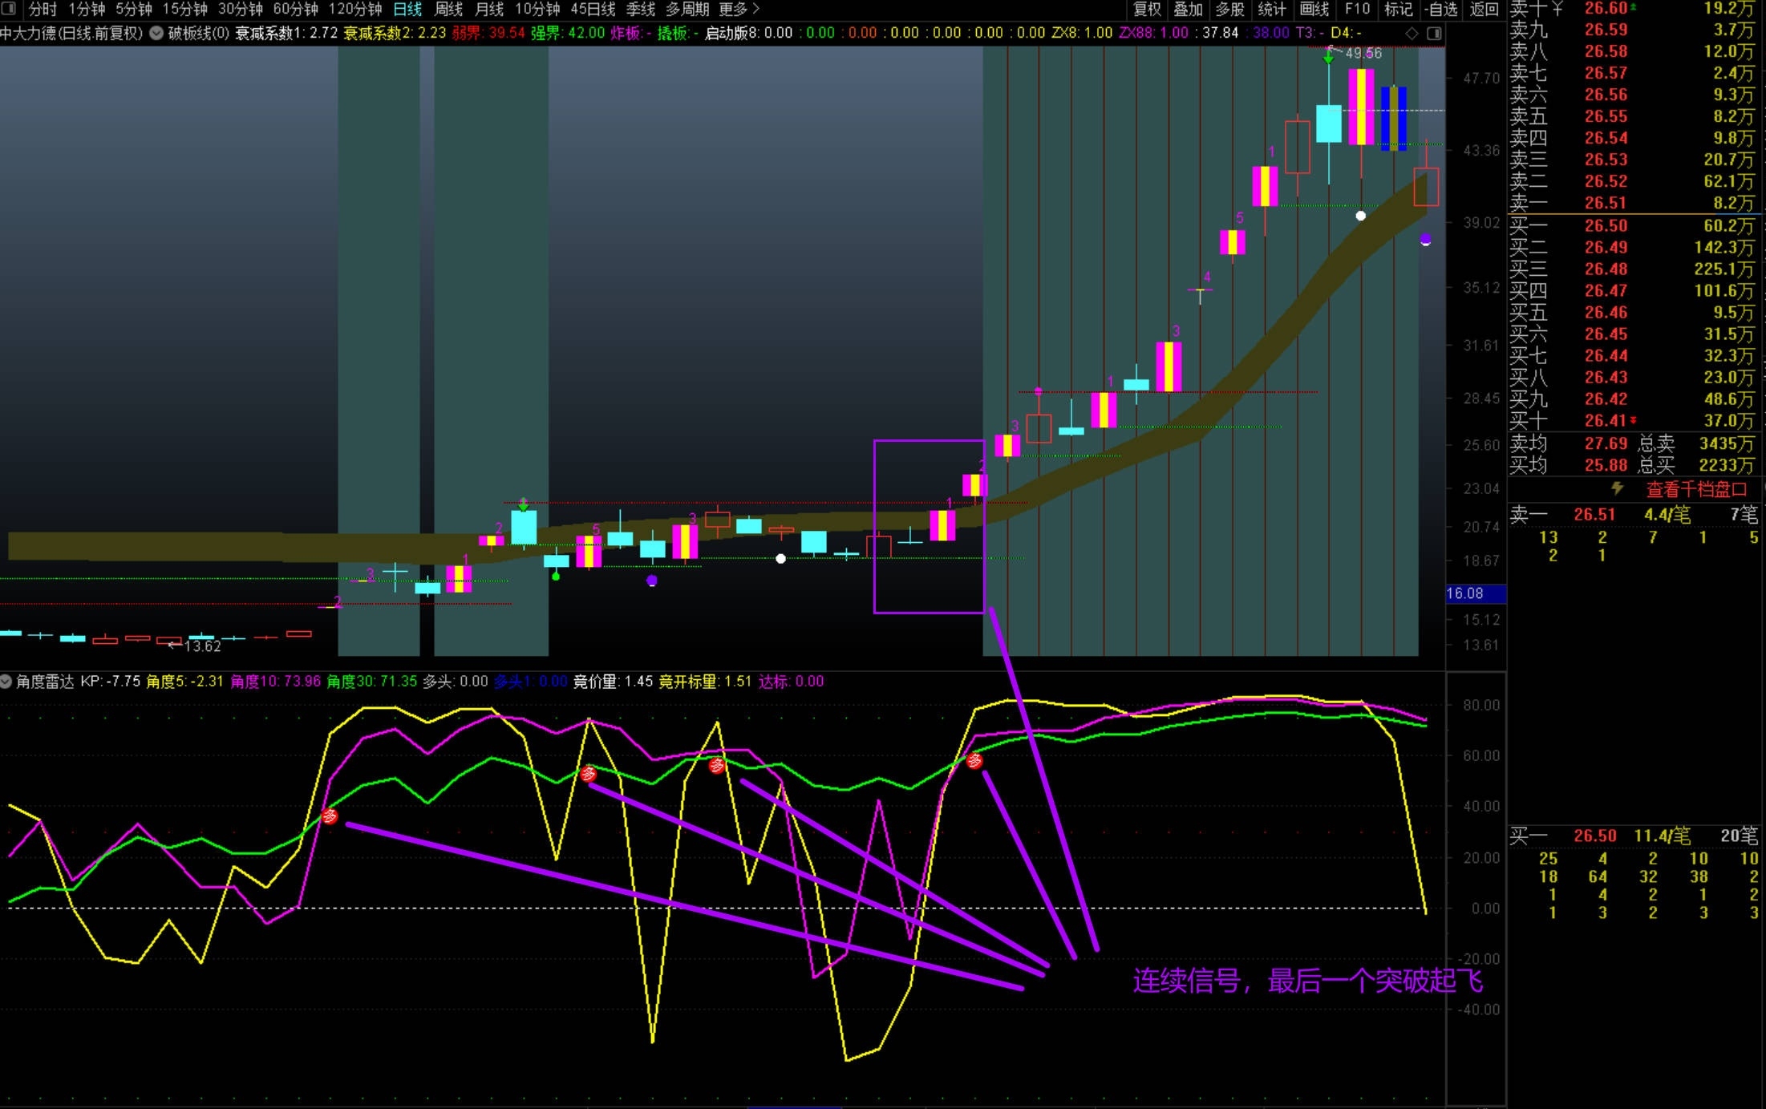
Task: Click the 返回 button
Action: pos(1484,9)
